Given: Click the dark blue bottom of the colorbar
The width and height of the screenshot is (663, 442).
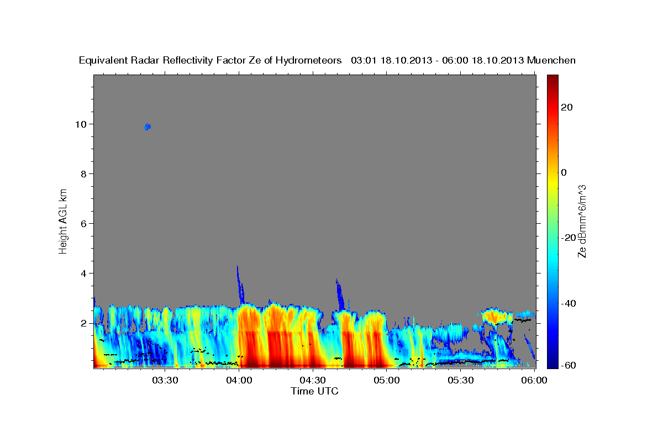Looking at the screenshot, I should click(x=552, y=362).
